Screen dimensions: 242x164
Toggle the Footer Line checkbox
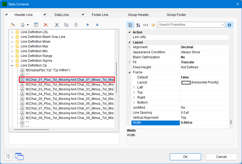pyautogui.click(x=83, y=15)
